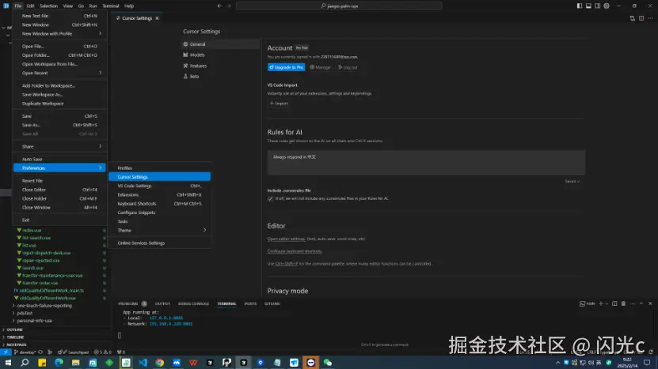The height and width of the screenshot is (369, 658).
Task: Click the go forward arrow in title bar
Action: tap(229, 6)
